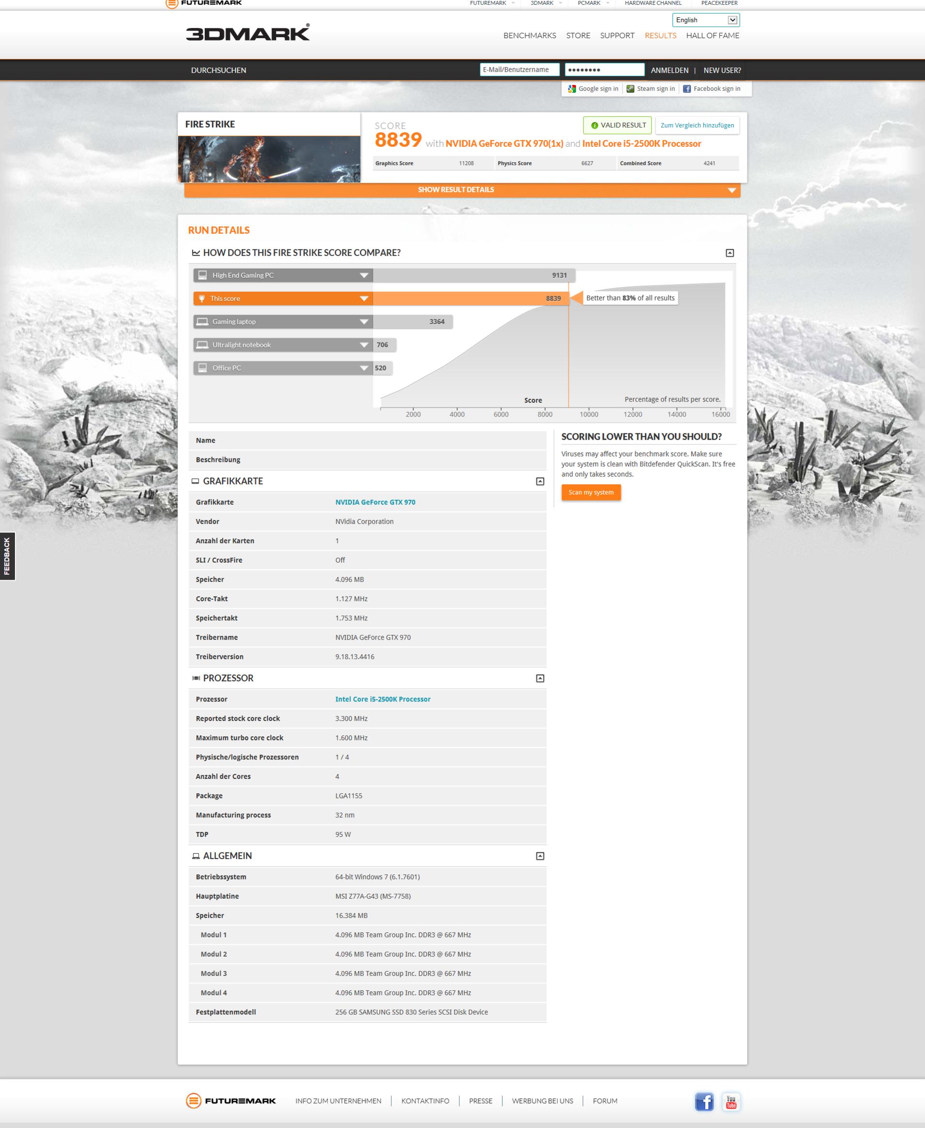
Task: Click the password input field
Action: click(x=605, y=70)
